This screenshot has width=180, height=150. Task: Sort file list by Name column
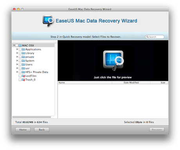85,83
